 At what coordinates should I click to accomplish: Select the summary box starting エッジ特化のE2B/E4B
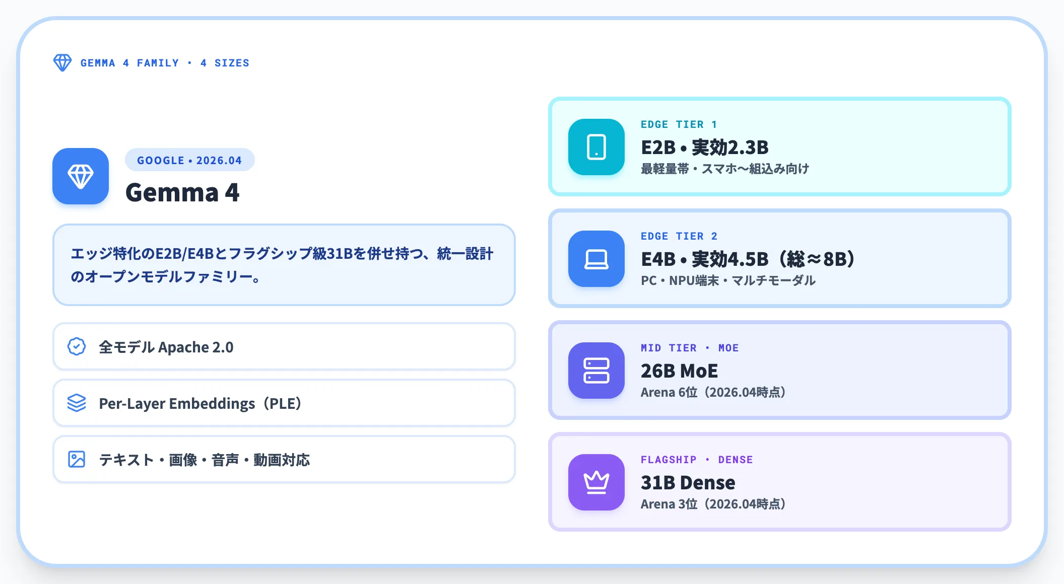[284, 265]
